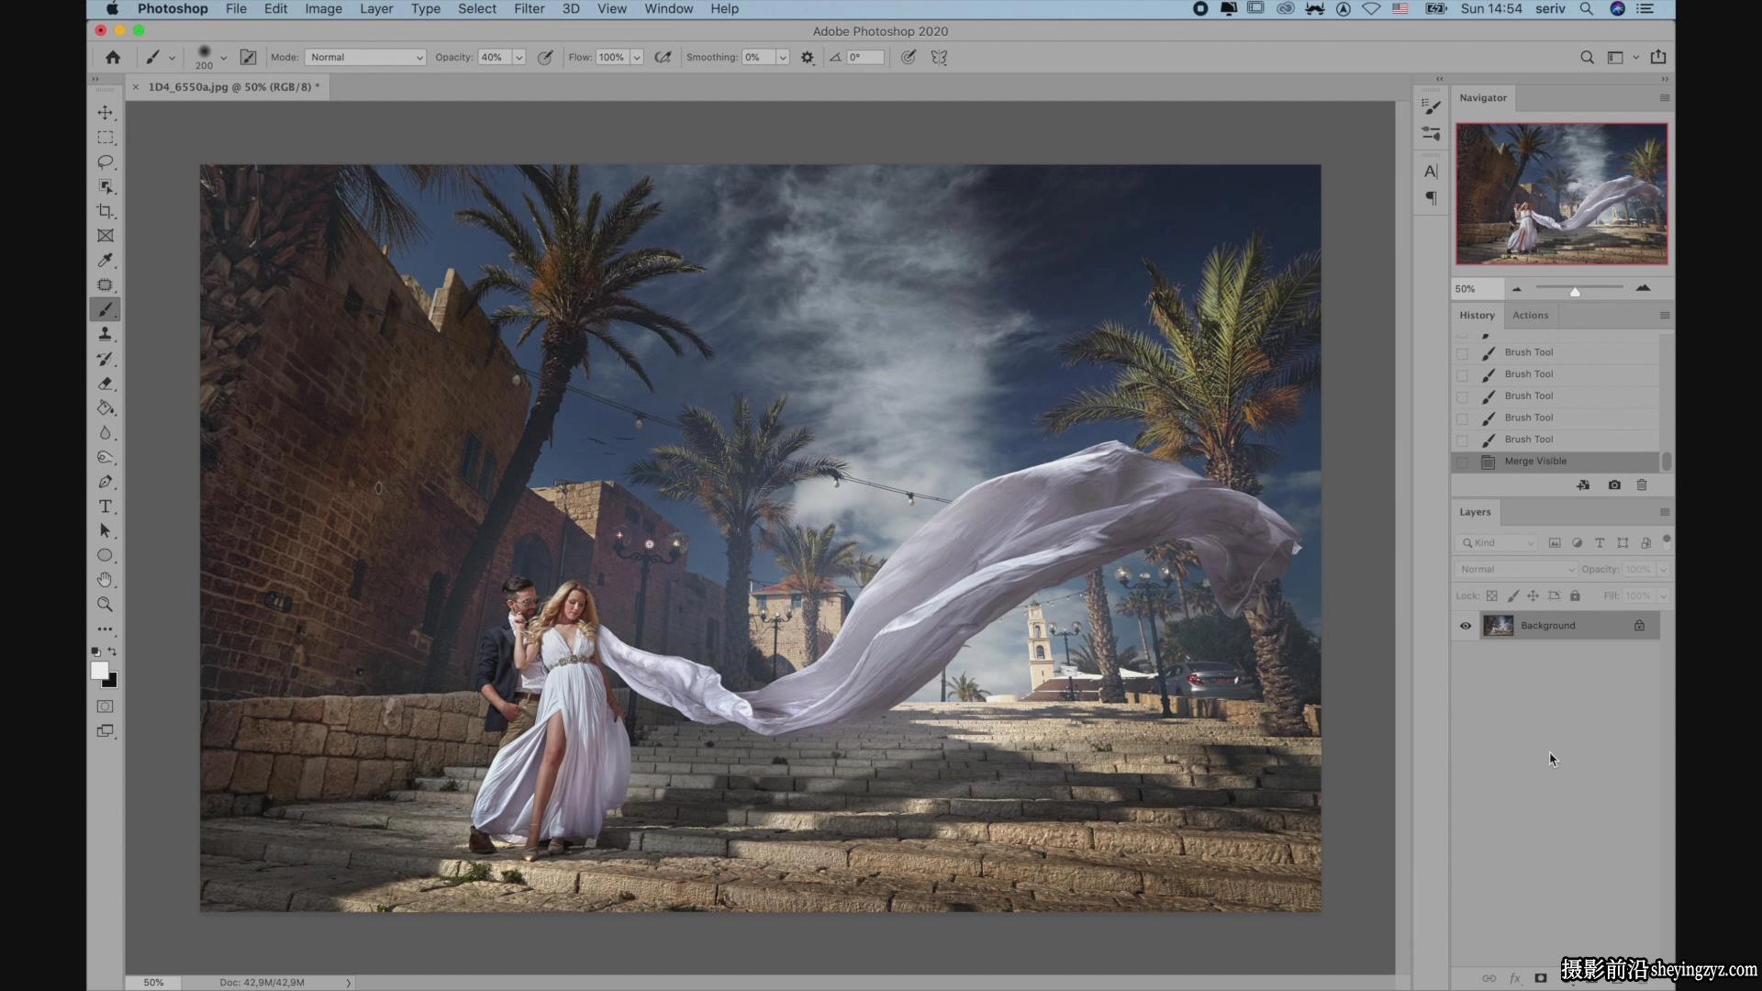Select the Horizontal Type tool
The width and height of the screenshot is (1762, 991).
coord(106,507)
